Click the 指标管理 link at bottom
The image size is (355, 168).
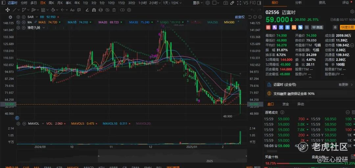pos(173,167)
